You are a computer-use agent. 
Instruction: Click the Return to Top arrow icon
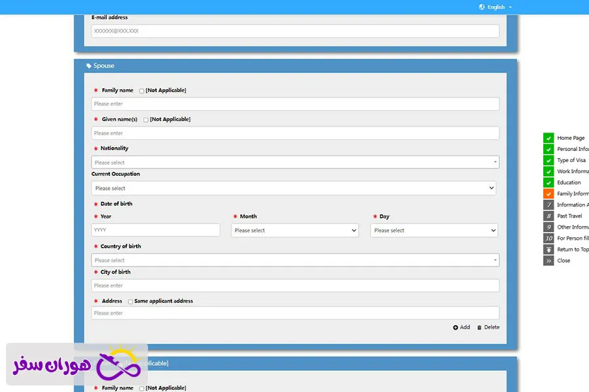(x=548, y=249)
